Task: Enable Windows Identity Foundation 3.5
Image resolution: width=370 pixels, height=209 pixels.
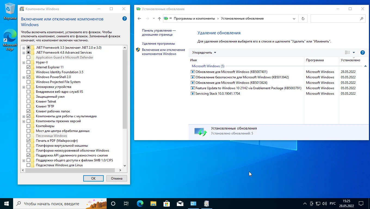Action: click(x=29, y=72)
